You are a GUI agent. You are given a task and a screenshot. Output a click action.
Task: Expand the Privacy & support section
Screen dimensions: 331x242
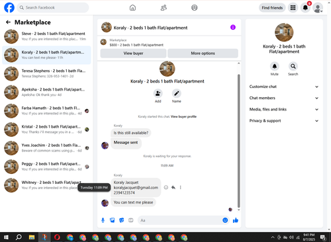click(284, 121)
